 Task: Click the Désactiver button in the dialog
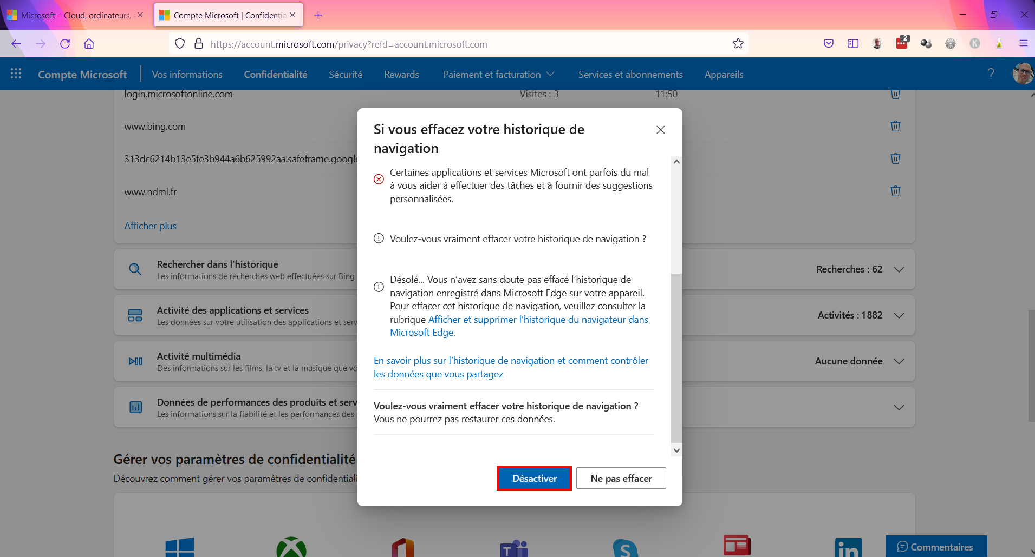coord(534,479)
